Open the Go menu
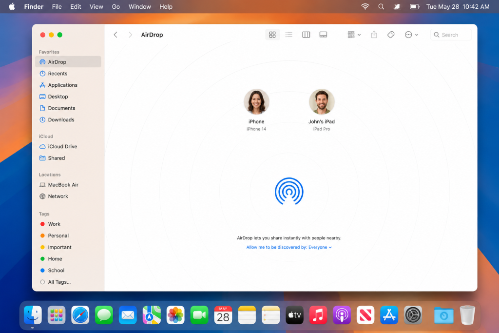The image size is (499, 333). pos(116,7)
